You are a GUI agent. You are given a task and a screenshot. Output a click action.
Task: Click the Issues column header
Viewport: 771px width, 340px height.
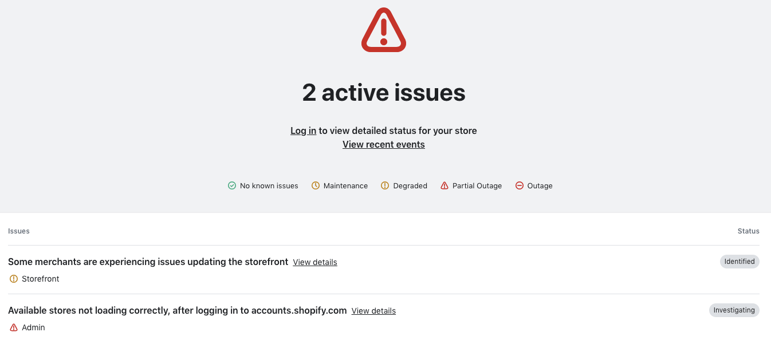pyautogui.click(x=18, y=231)
